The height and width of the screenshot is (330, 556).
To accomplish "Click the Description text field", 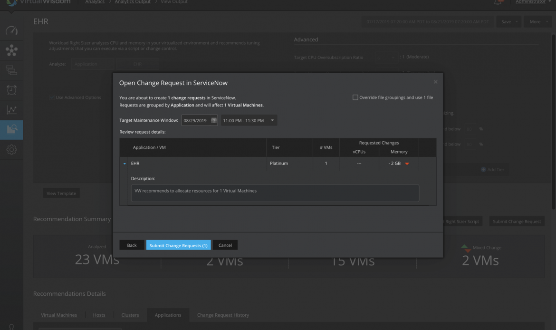I will [x=275, y=193].
